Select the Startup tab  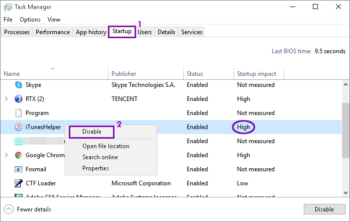tap(122, 31)
